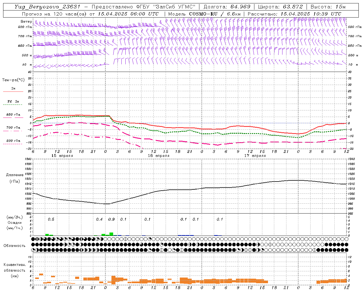
Task: Click the (мм/1ч.) precipitation unit label
Action: pyautogui.click(x=14, y=228)
